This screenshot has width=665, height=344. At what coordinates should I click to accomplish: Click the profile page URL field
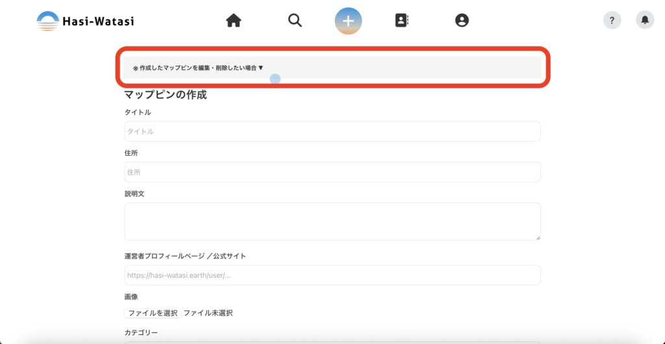[x=332, y=275]
